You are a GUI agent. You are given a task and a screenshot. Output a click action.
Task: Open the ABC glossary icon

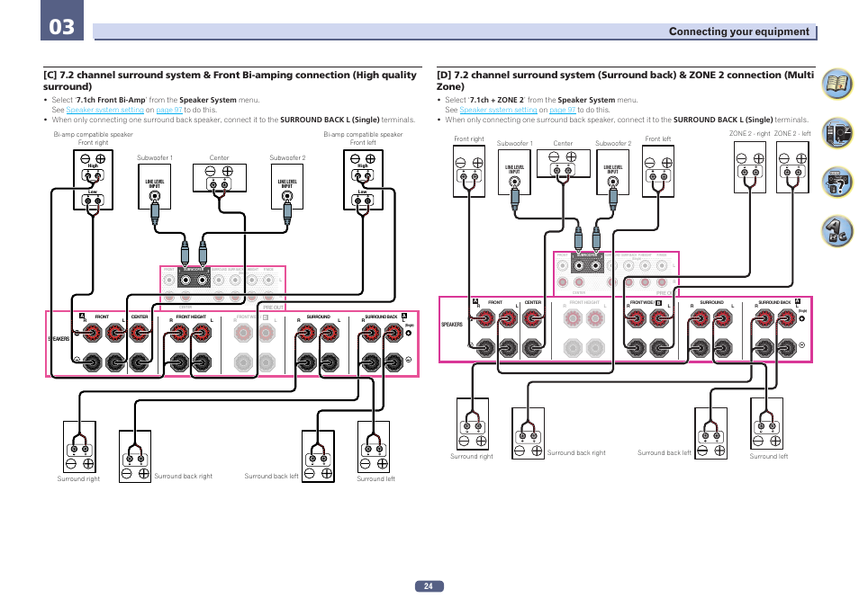click(x=836, y=231)
